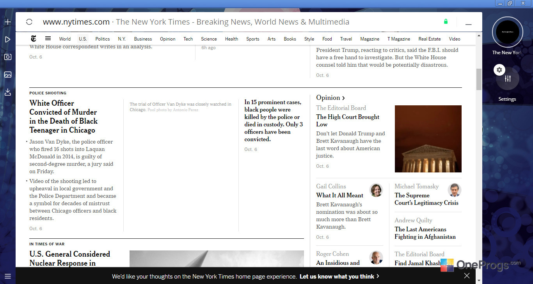Image resolution: width=533 pixels, height=284 pixels.
Task: Click the page vertical scrollbar thumb
Action: pos(479,79)
